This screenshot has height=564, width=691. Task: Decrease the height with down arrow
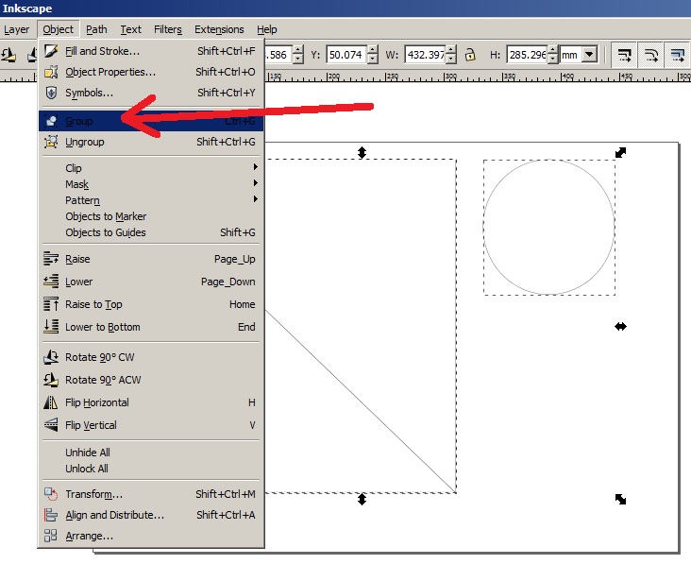[x=553, y=60]
